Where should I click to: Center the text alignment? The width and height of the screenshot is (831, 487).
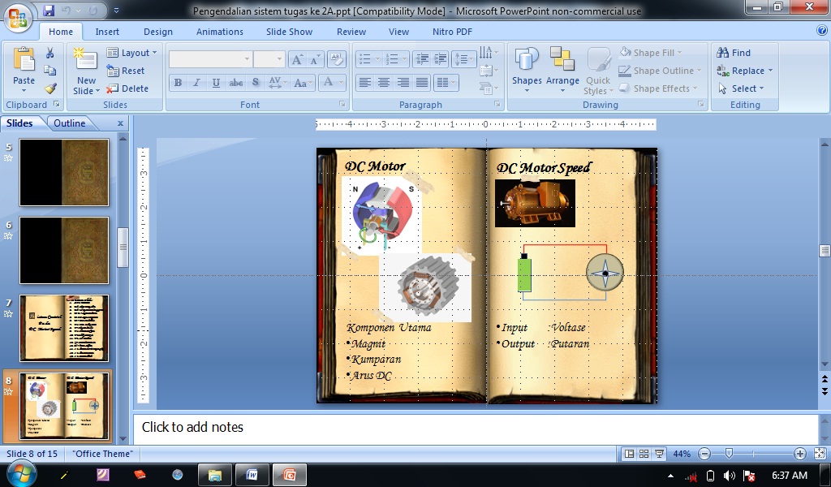coord(384,82)
